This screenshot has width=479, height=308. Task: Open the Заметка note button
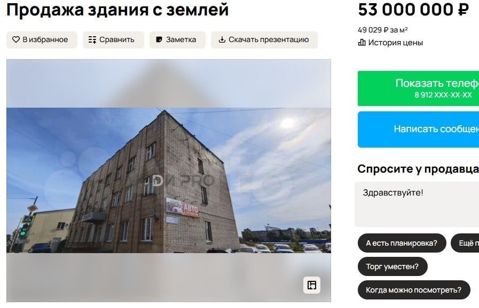tap(177, 40)
